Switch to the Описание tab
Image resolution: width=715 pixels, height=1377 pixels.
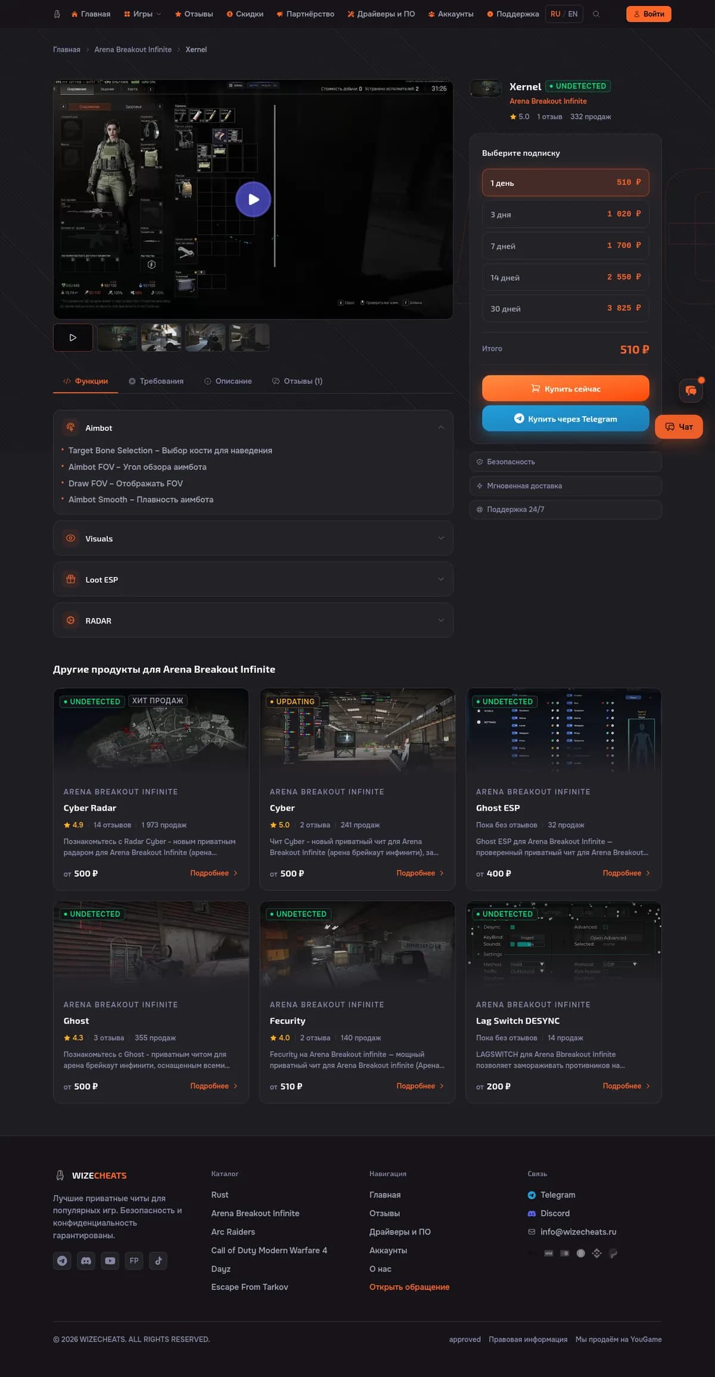[x=228, y=381]
